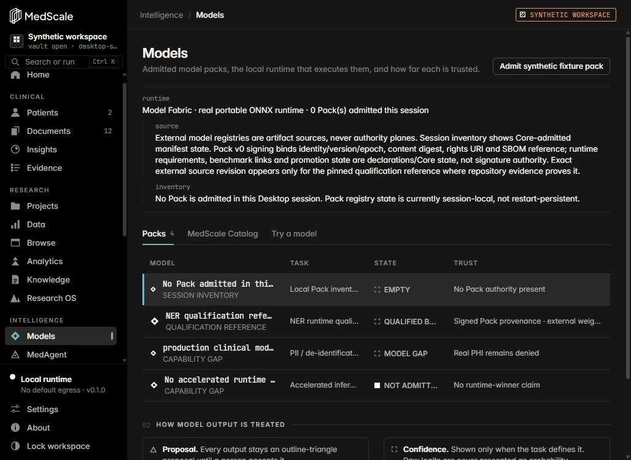Click diamond icon of No accelerated runtime row
Viewport: 631px width, 460px height.
click(154, 385)
